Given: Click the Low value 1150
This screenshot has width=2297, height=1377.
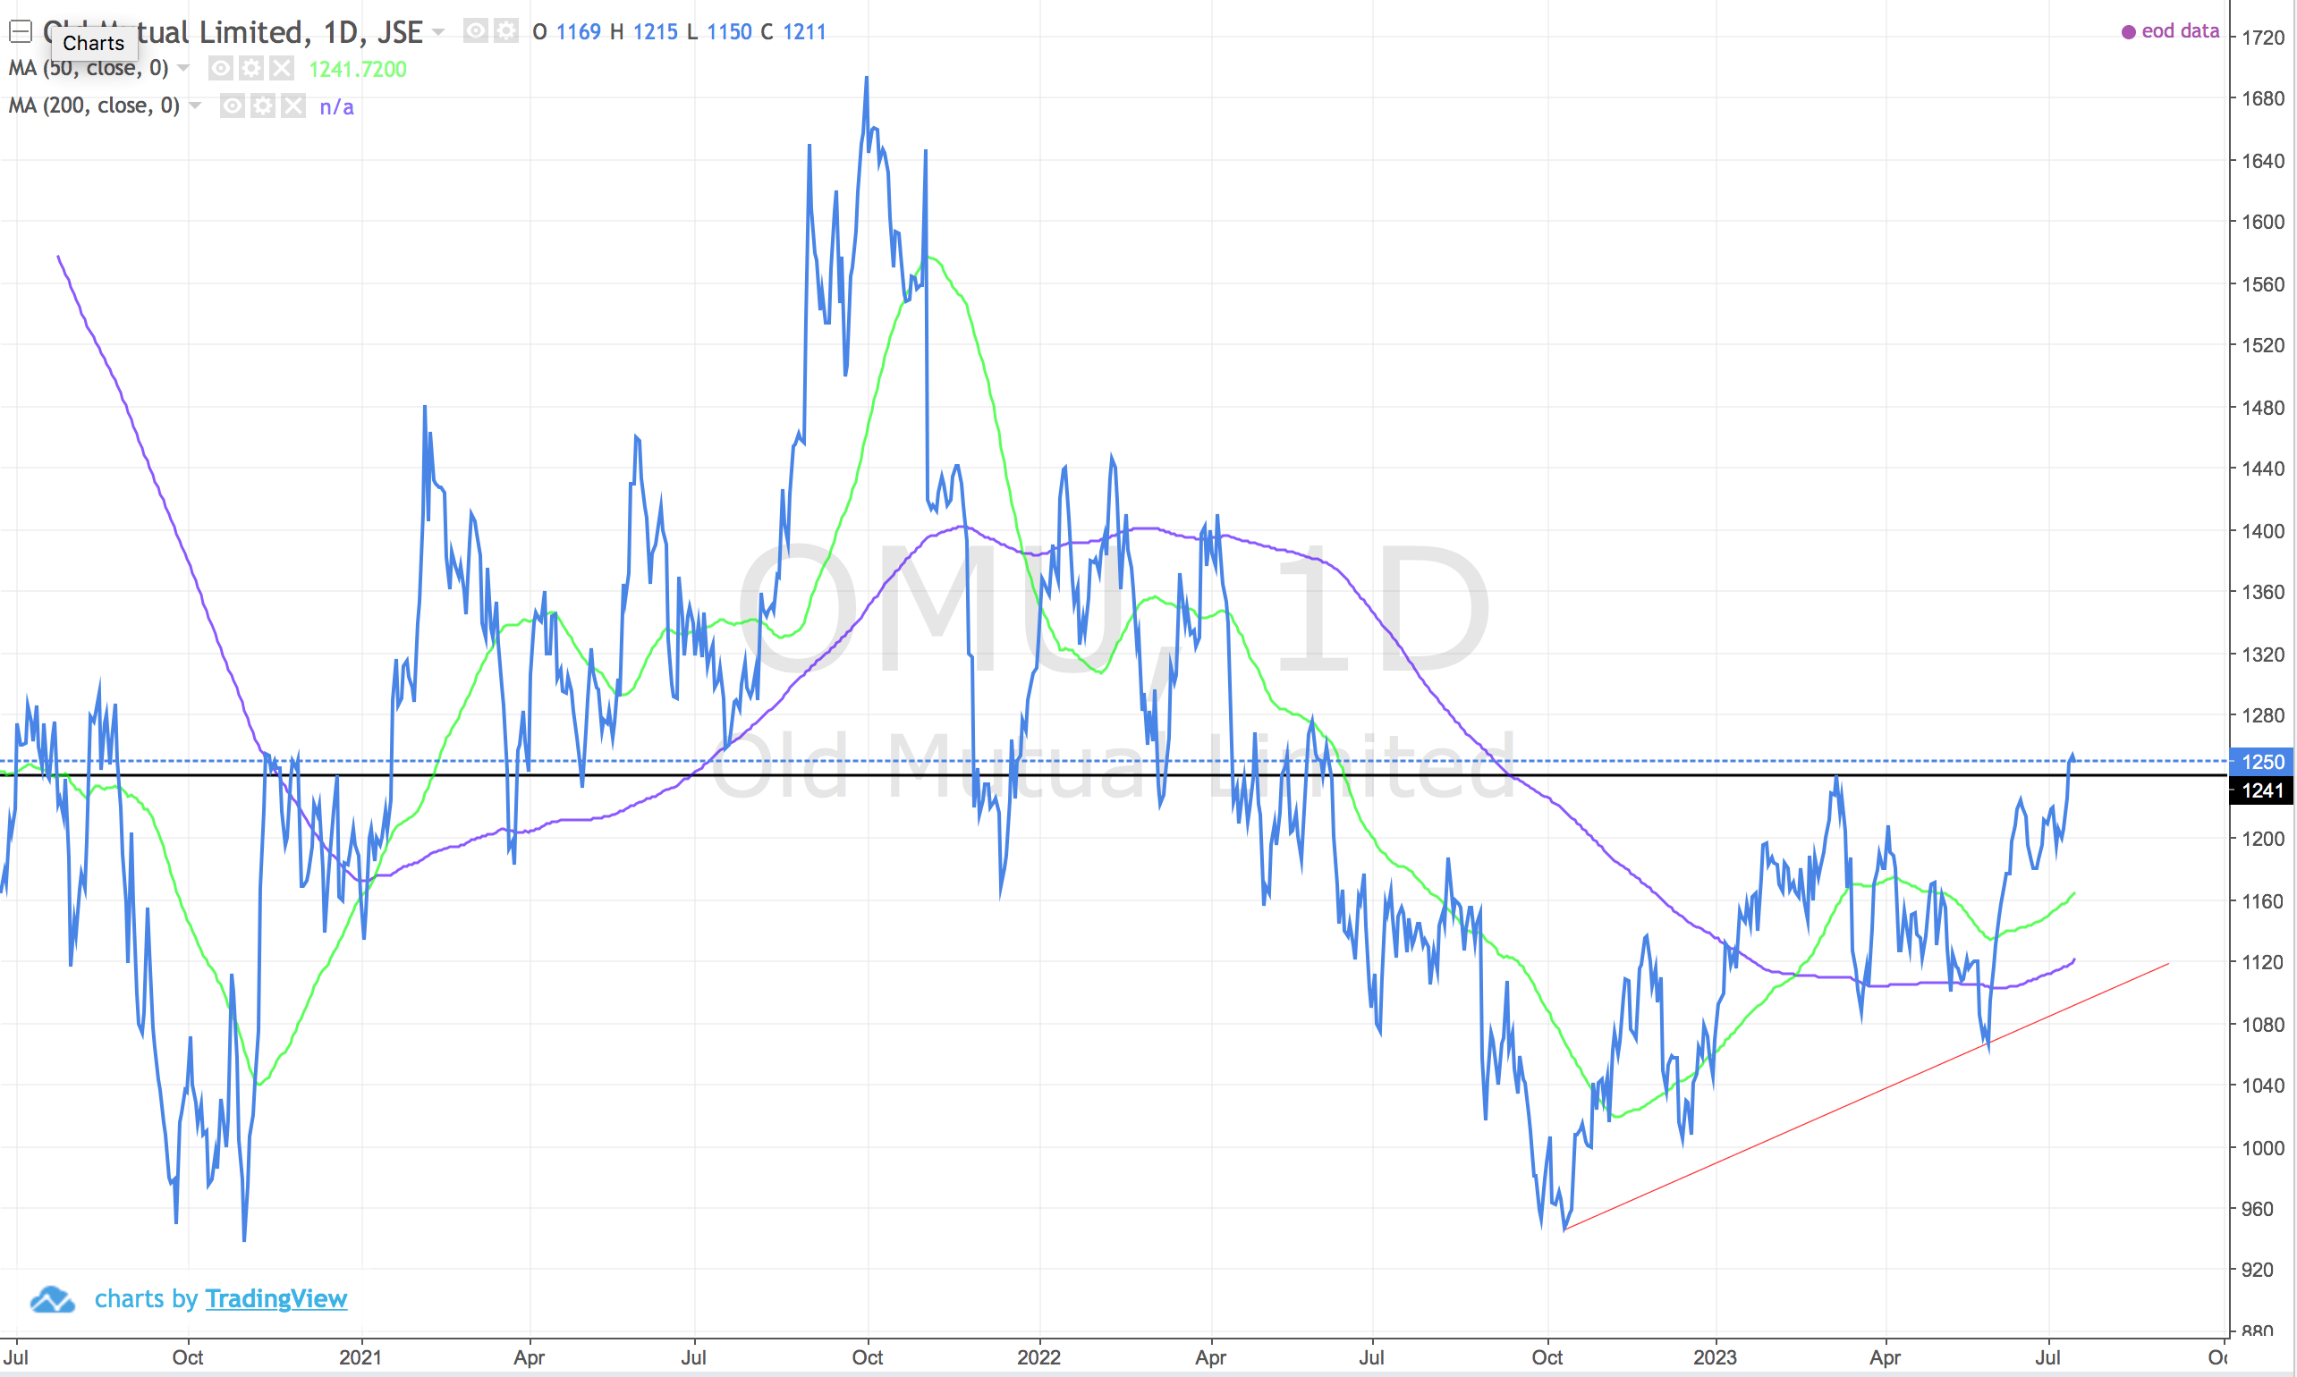Looking at the screenshot, I should [730, 32].
